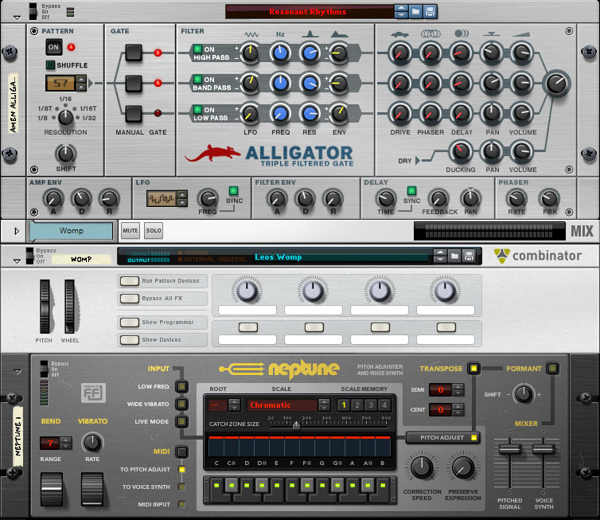Trigger manual gate button for Band Pass
This screenshot has width=600, height=520.
(x=134, y=83)
